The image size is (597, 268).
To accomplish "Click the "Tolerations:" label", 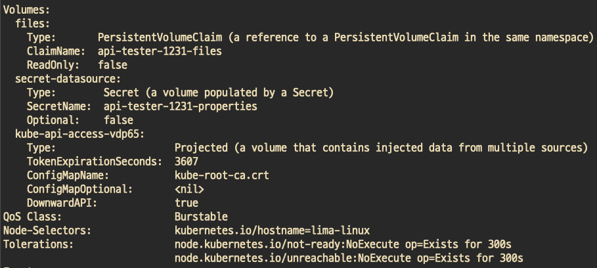I will click(38, 244).
